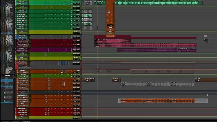Click the blue indicator icon on El Gtr OD track
Image resolution: width=217 pixels, height=122 pixels.
tap(26, 10)
